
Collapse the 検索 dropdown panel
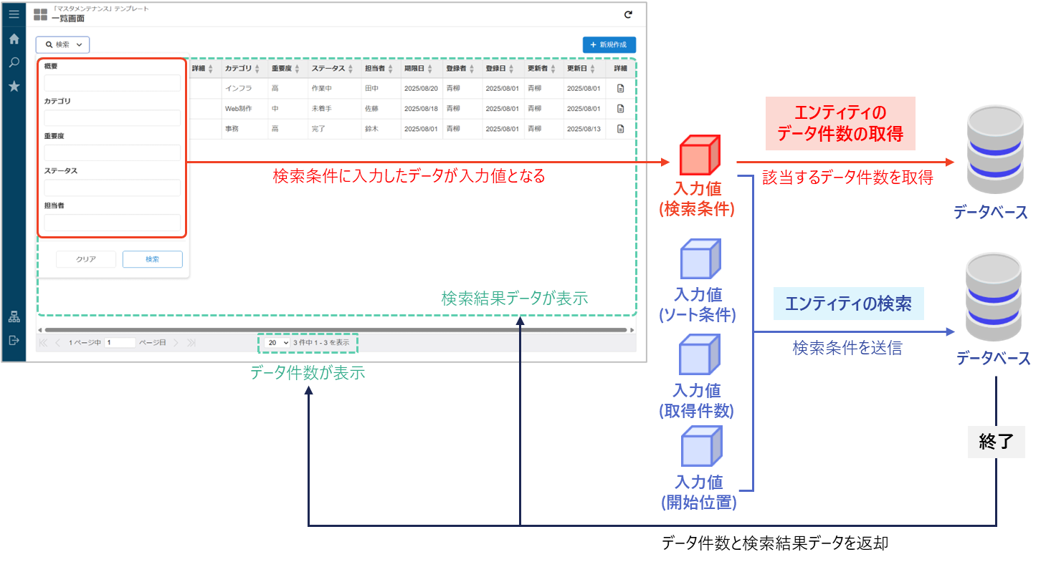[x=62, y=44]
